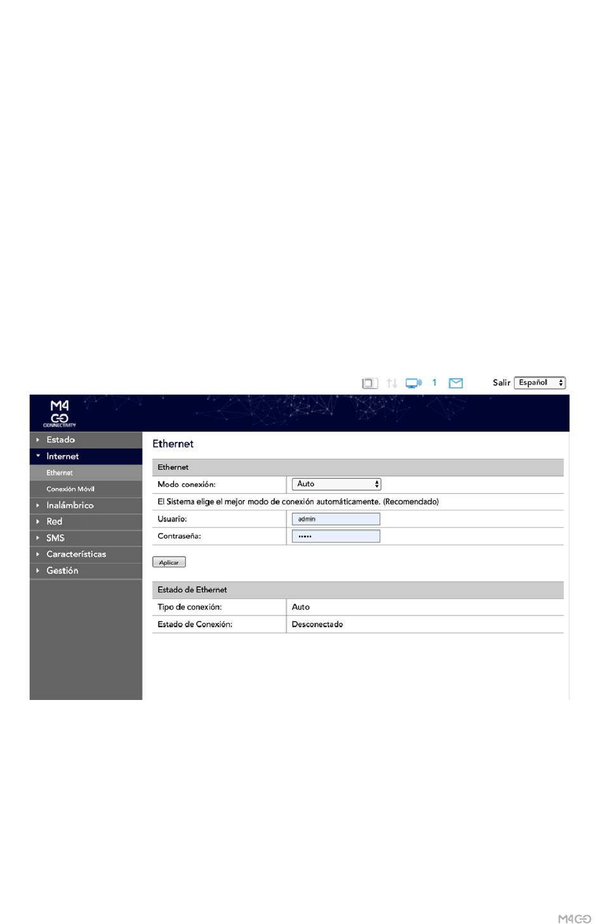Expand the Inalámbrico menu section
The image size is (603, 924).
pos(86,505)
